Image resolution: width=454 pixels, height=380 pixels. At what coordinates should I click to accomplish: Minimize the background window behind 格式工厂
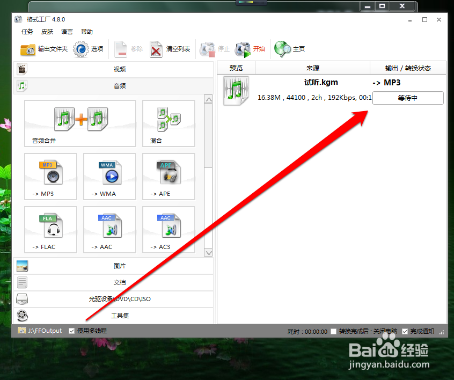[368, 6]
